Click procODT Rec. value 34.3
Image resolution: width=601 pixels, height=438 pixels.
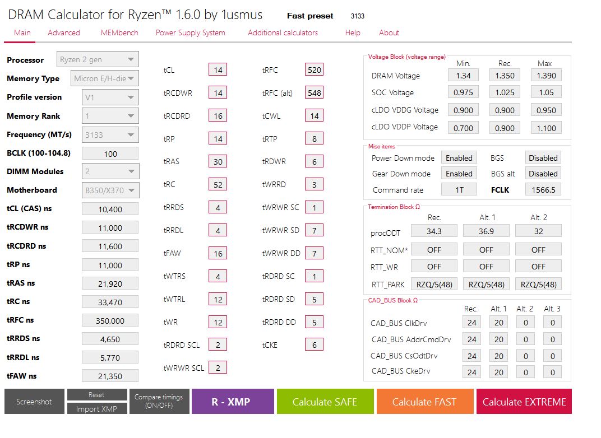(434, 231)
